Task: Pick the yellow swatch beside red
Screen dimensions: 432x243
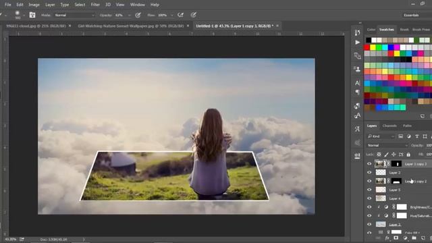Action: click(x=373, y=47)
